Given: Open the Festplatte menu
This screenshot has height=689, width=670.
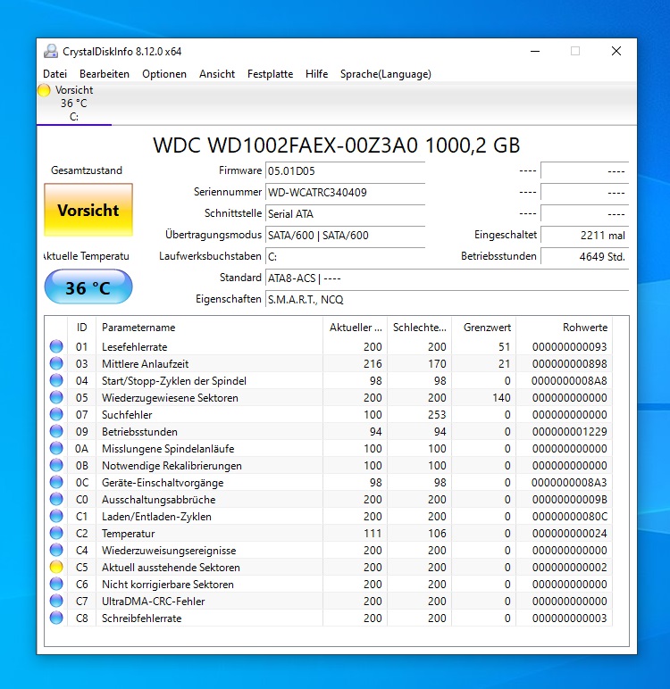Looking at the screenshot, I should [x=270, y=74].
